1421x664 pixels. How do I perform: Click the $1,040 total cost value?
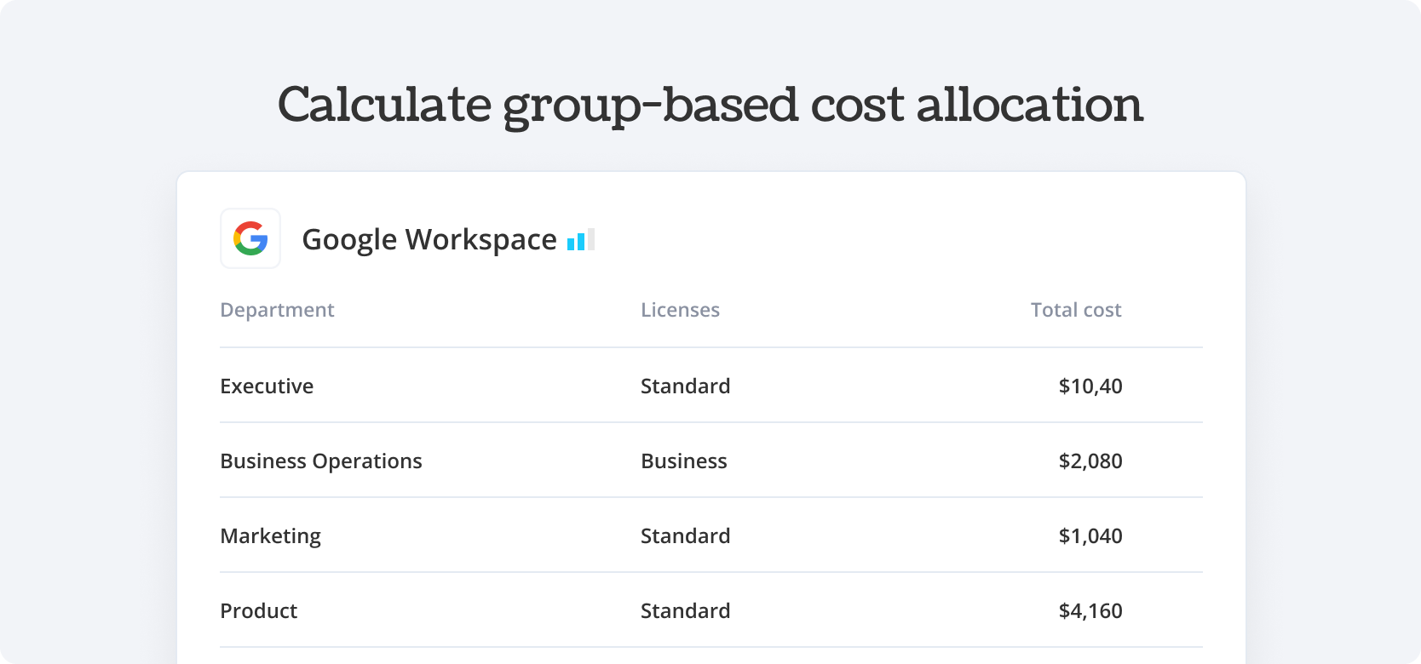(1090, 536)
